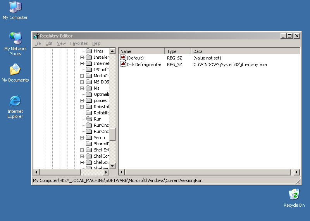The height and width of the screenshot is (221, 310).
Task: Click the values pane scroll right arrow
Action: 297,172
